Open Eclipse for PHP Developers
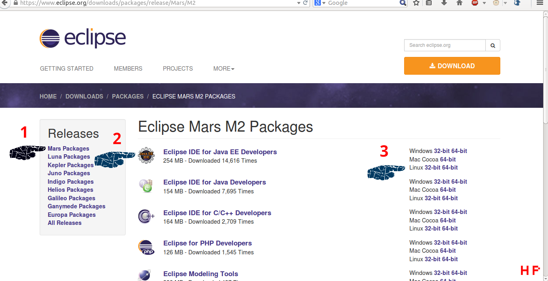 [x=207, y=243]
